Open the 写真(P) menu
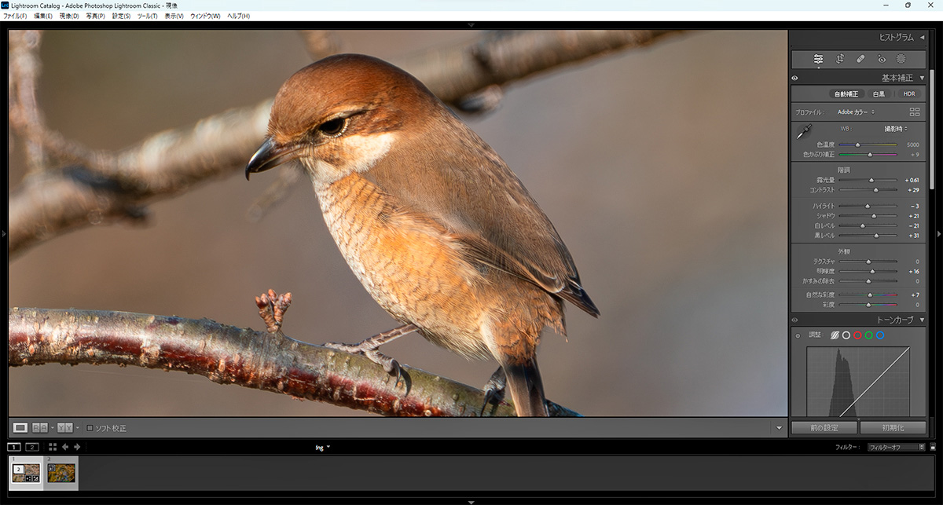 click(x=95, y=16)
